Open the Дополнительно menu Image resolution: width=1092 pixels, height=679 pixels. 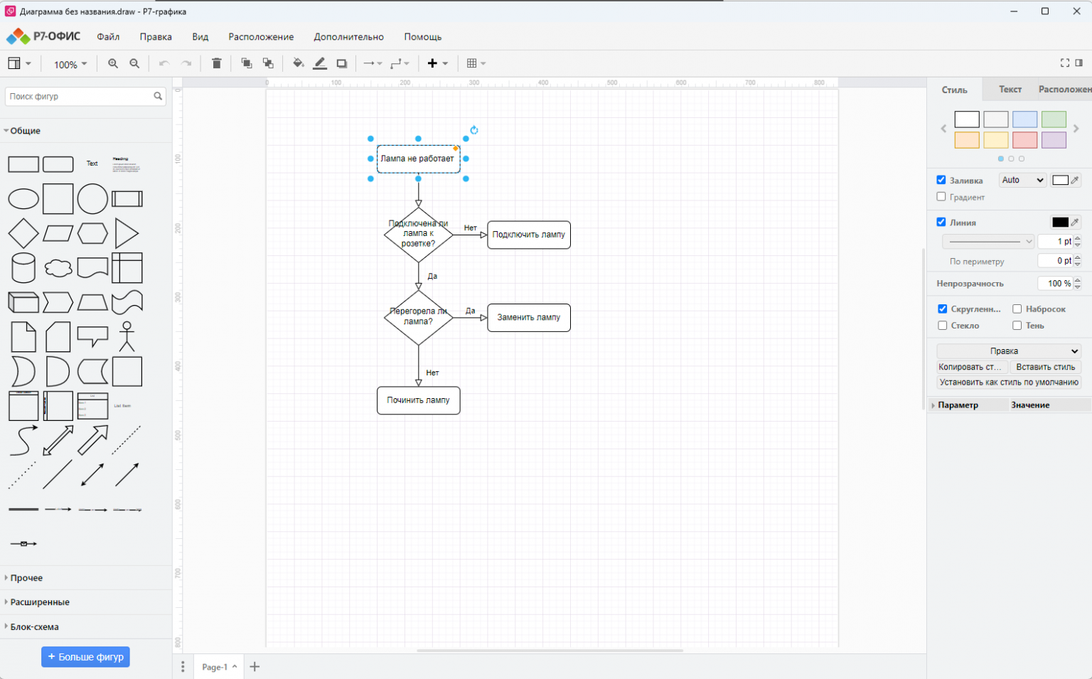tap(348, 37)
